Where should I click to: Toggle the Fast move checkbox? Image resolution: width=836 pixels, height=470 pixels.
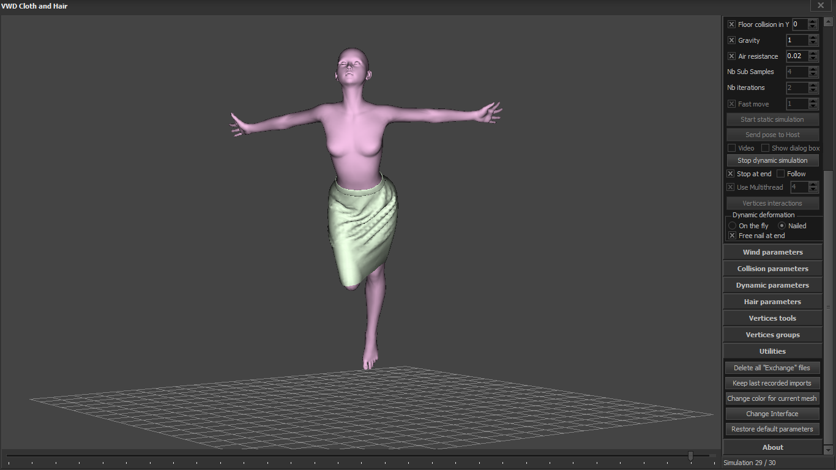click(x=731, y=104)
